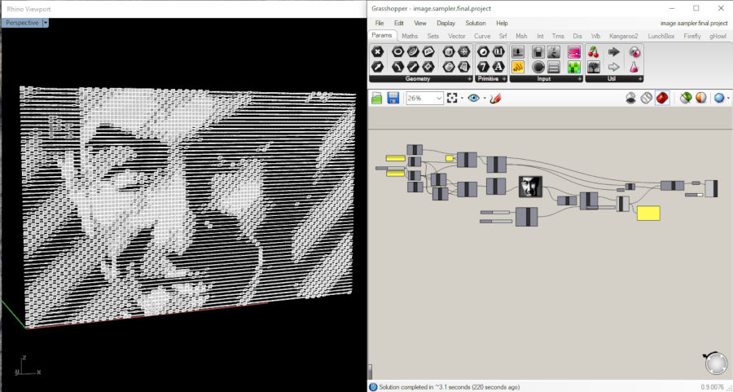733x392 pixels.
Task: Pick the striped Value List icon in Input
Action: [x=554, y=67]
